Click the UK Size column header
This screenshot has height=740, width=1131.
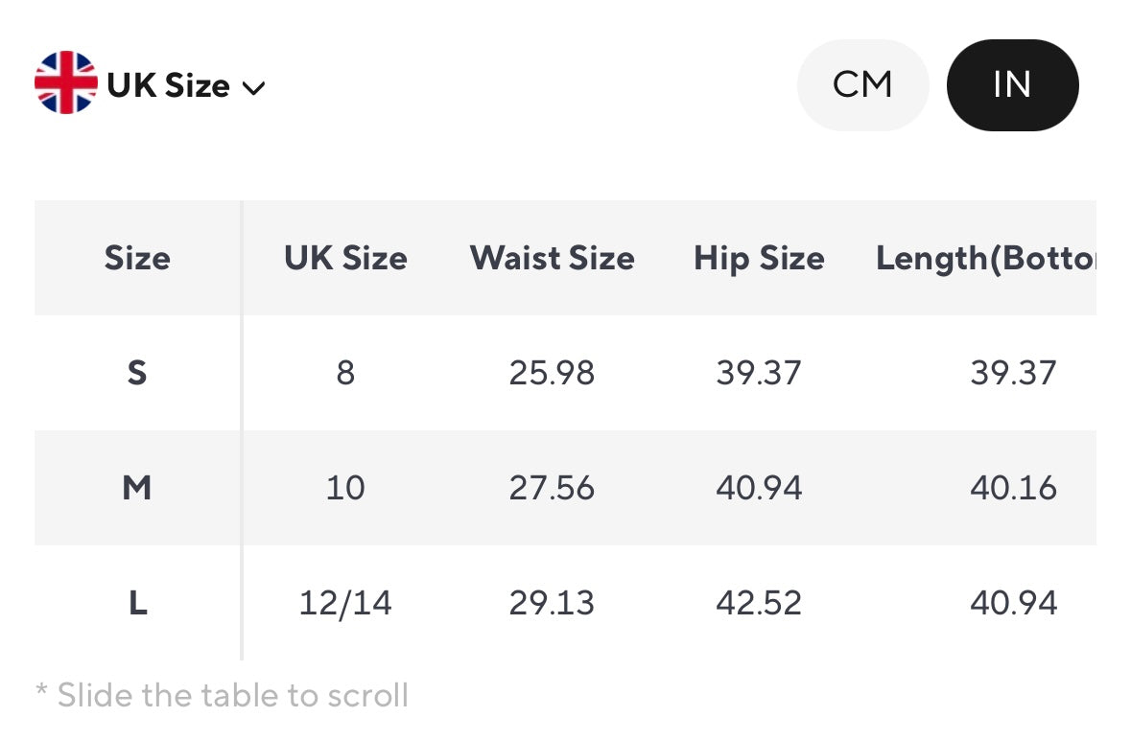pos(345,258)
